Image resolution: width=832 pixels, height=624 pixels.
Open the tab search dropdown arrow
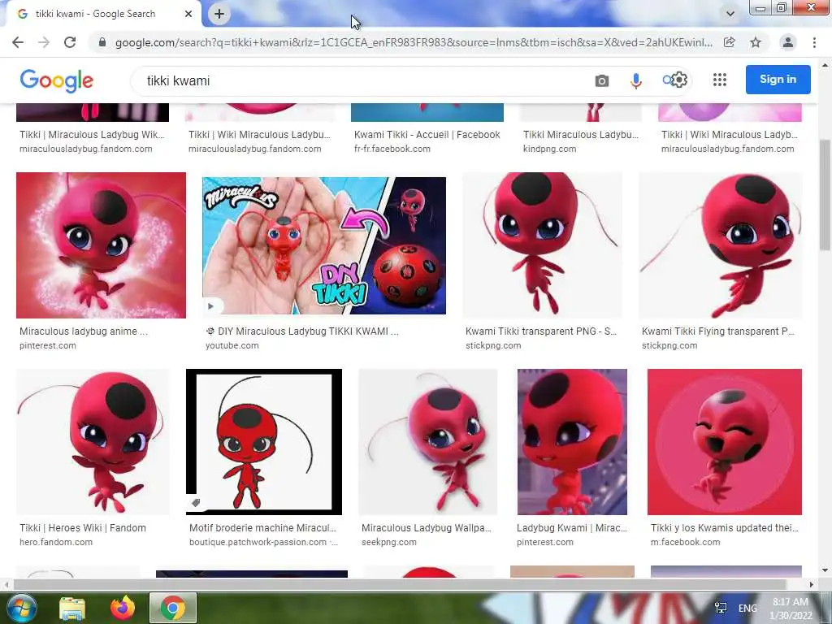click(730, 14)
